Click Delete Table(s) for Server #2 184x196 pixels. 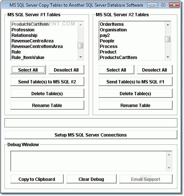(136, 93)
